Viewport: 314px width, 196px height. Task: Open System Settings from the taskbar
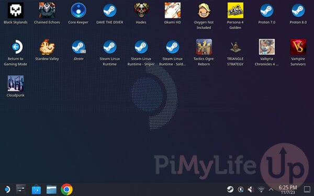(21, 189)
